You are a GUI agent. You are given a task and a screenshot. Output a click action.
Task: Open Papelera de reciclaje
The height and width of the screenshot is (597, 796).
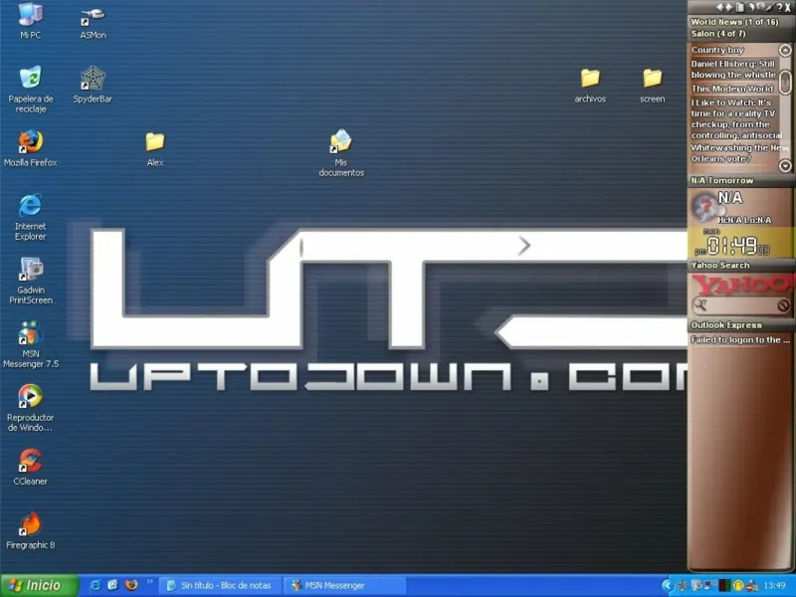point(31,89)
